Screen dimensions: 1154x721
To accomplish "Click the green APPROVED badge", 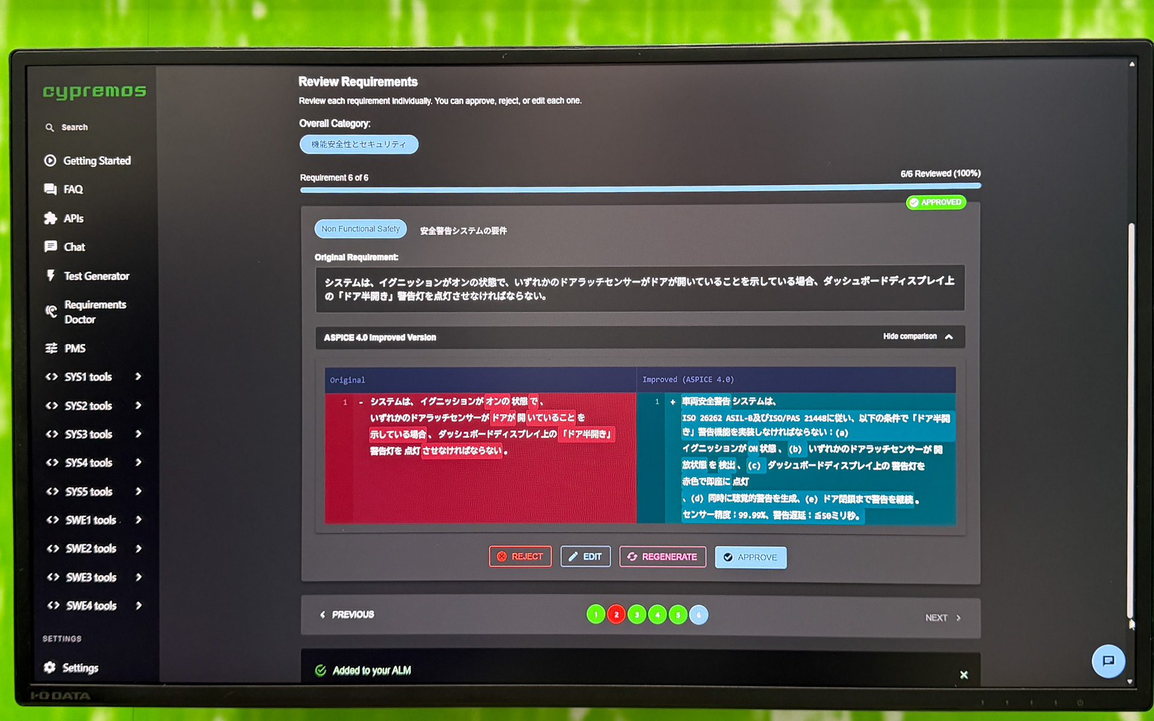I will point(936,202).
